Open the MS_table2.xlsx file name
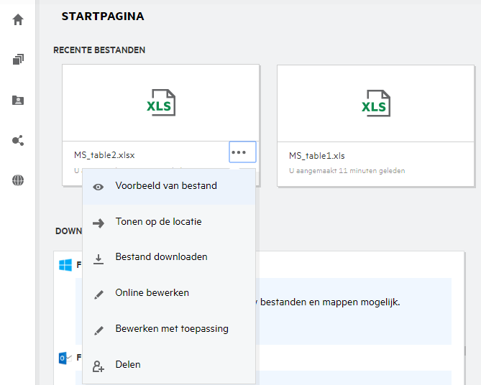The image size is (481, 385). pyautogui.click(x=104, y=155)
